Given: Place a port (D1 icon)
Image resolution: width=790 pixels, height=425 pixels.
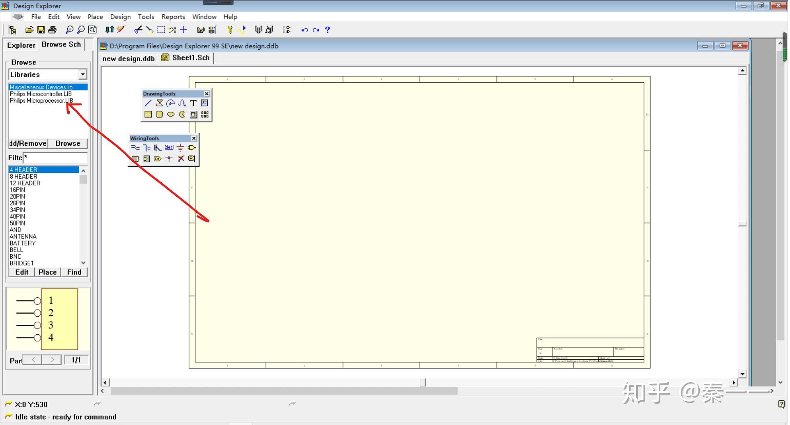Looking at the screenshot, I should click(158, 159).
